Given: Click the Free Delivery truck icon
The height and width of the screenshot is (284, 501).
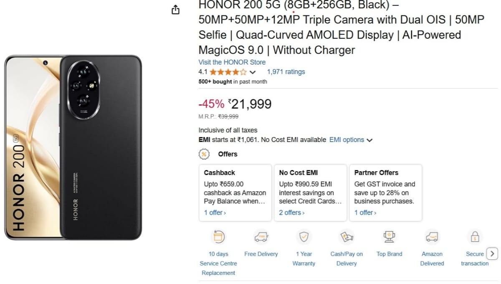Looking at the screenshot, I should 261,236.
